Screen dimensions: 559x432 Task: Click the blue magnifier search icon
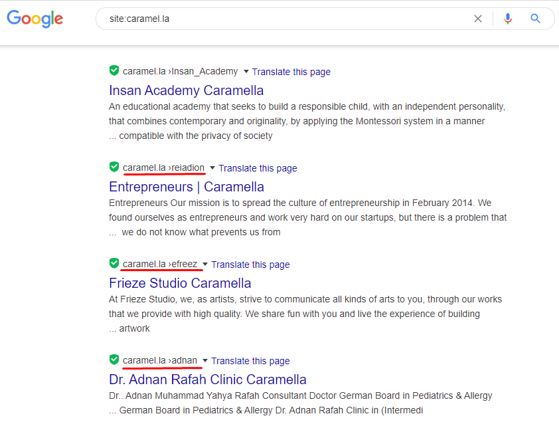click(x=535, y=19)
